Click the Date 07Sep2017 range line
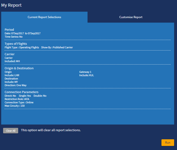This screenshot has width=177, height=150. [23, 33]
